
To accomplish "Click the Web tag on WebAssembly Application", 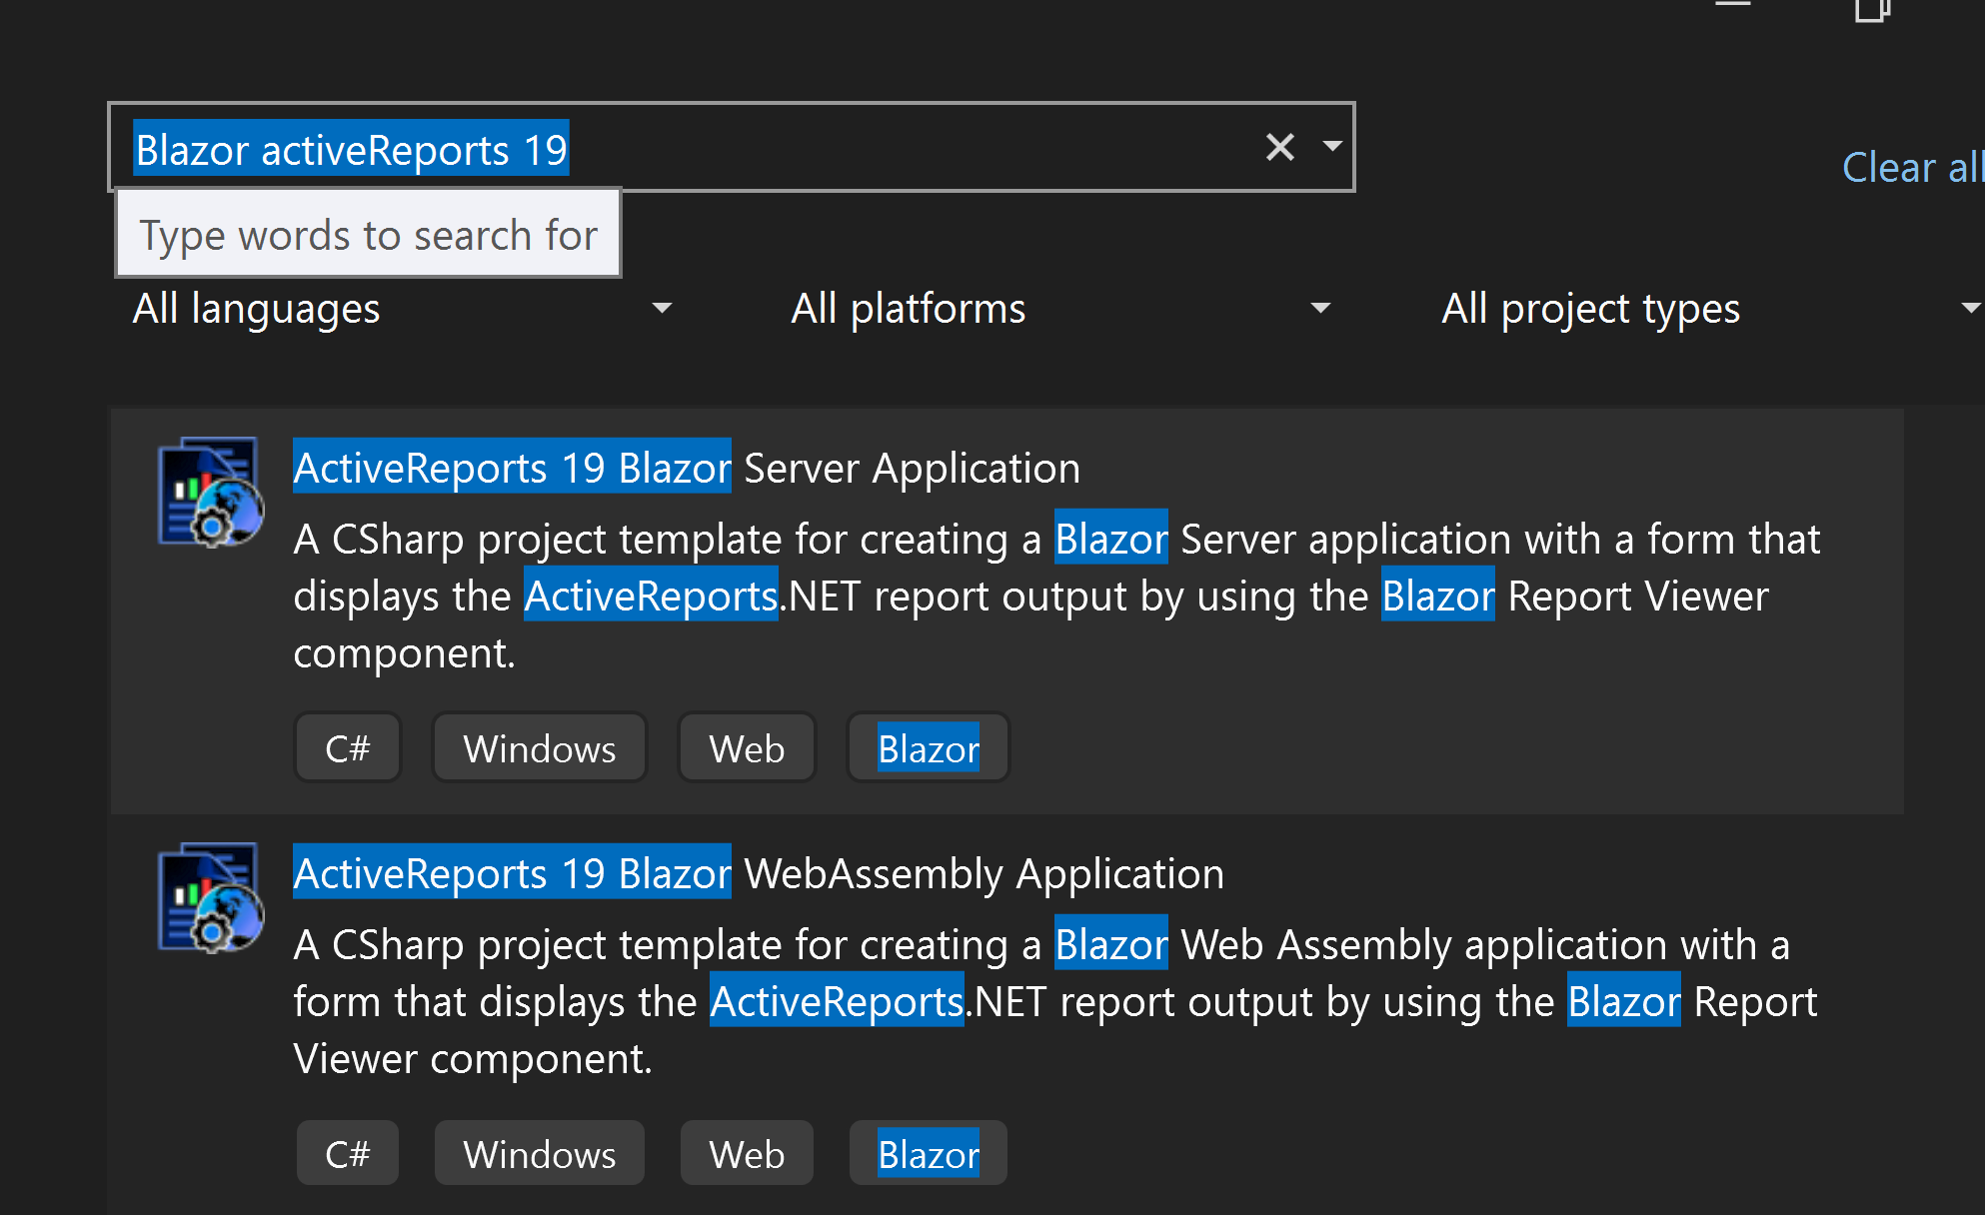I will tap(747, 1154).
